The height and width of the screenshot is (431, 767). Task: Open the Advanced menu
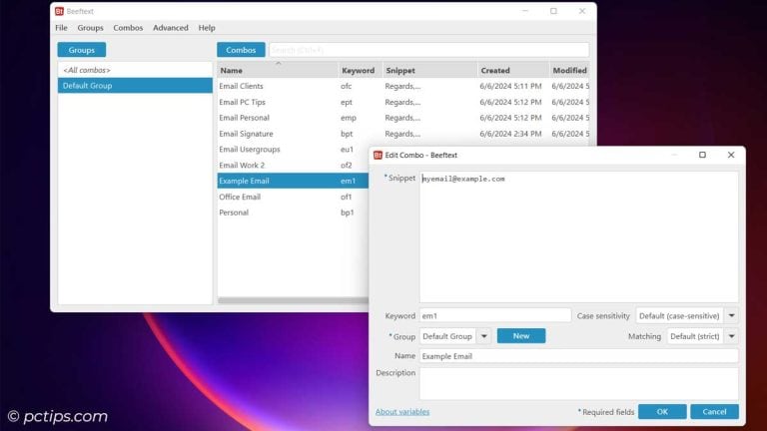(x=170, y=28)
